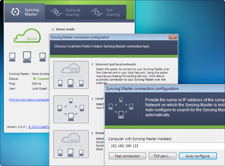Image resolution: width=225 pixels, height=166 pixels.
Task: Click the green Connected status indicator
Action: [x=34, y=78]
